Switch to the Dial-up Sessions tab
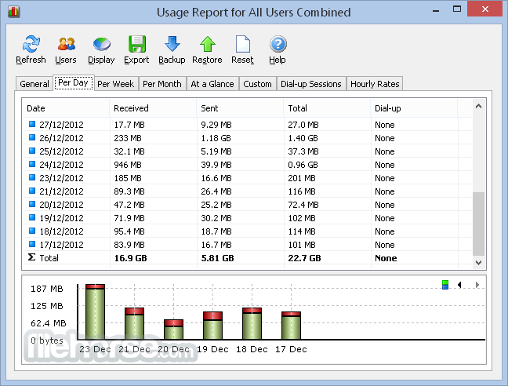 coord(310,84)
